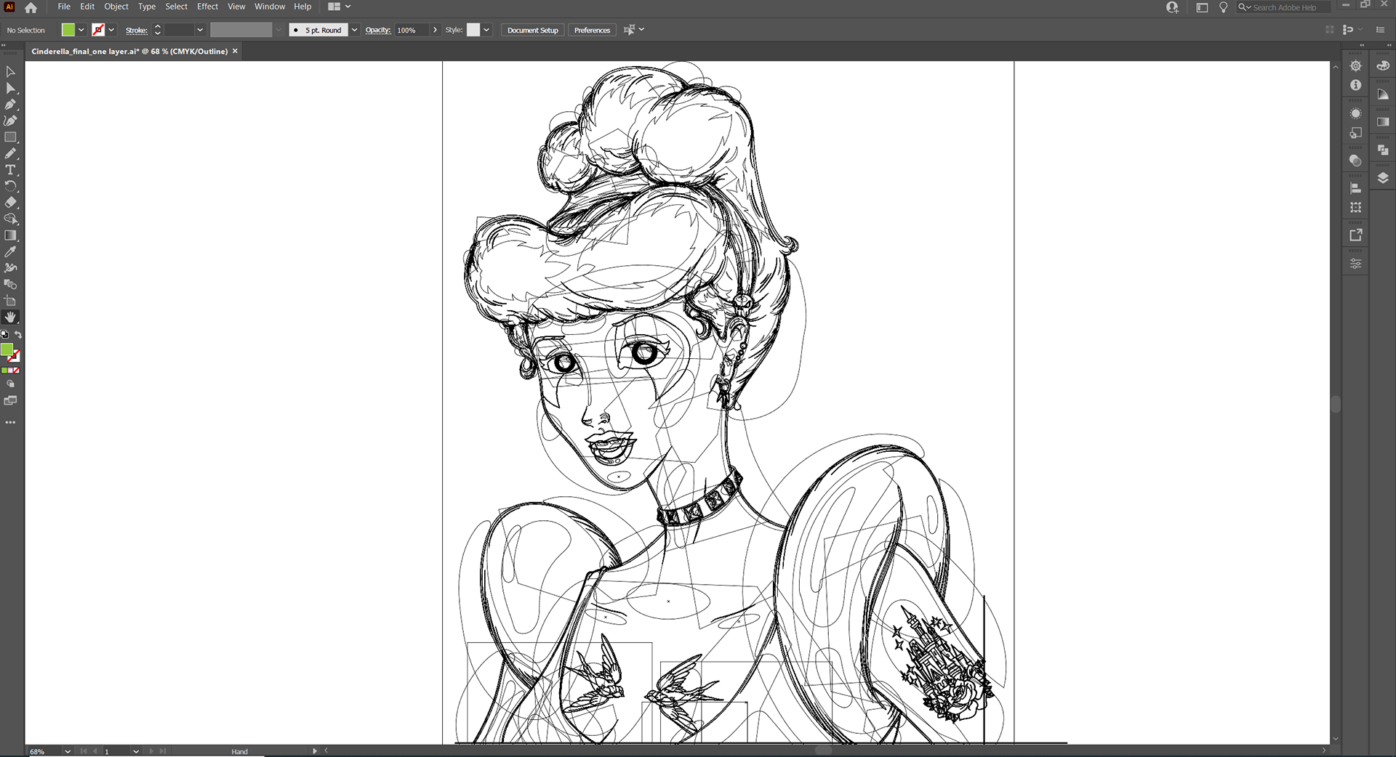Open the 5 pt. Round brush dropdown
1396x757 pixels.
tap(354, 30)
